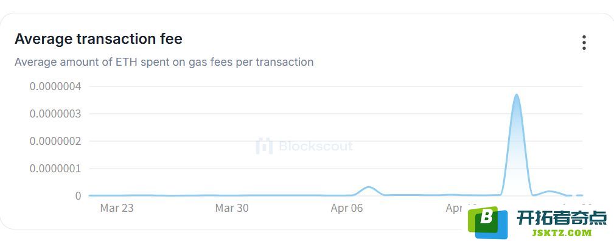614x241 pixels.
Task: Click the Mar 30 axis label
Action: 232,208
